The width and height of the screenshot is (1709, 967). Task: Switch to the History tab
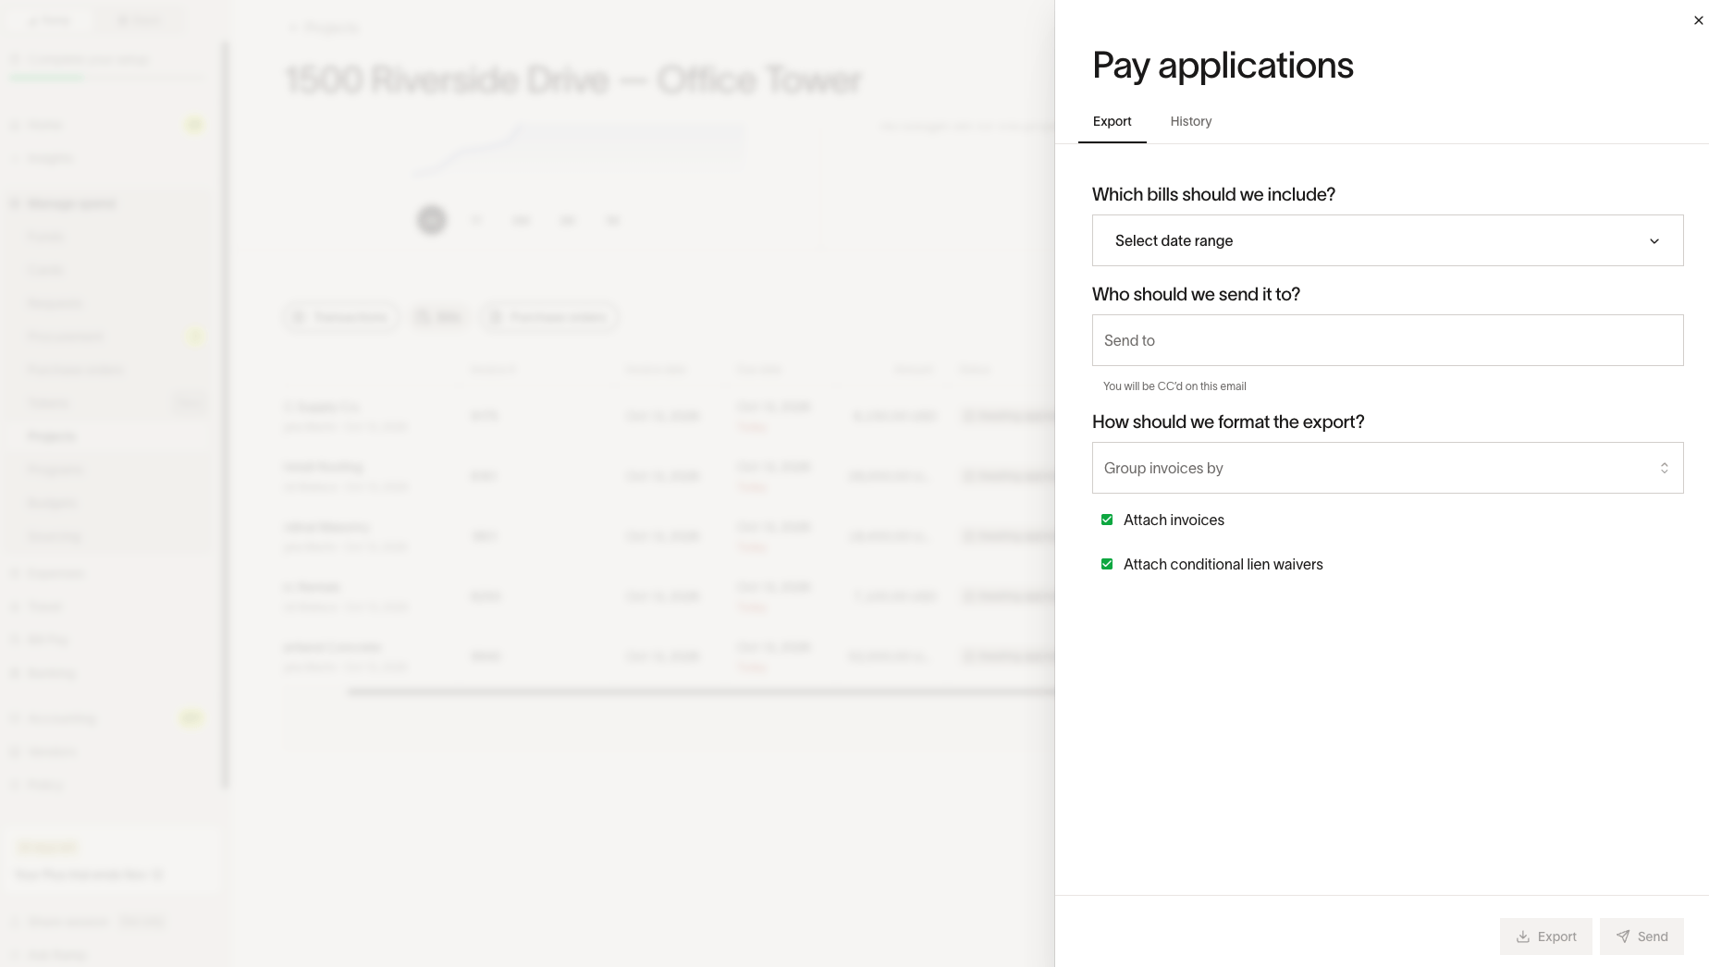[x=1190, y=121]
